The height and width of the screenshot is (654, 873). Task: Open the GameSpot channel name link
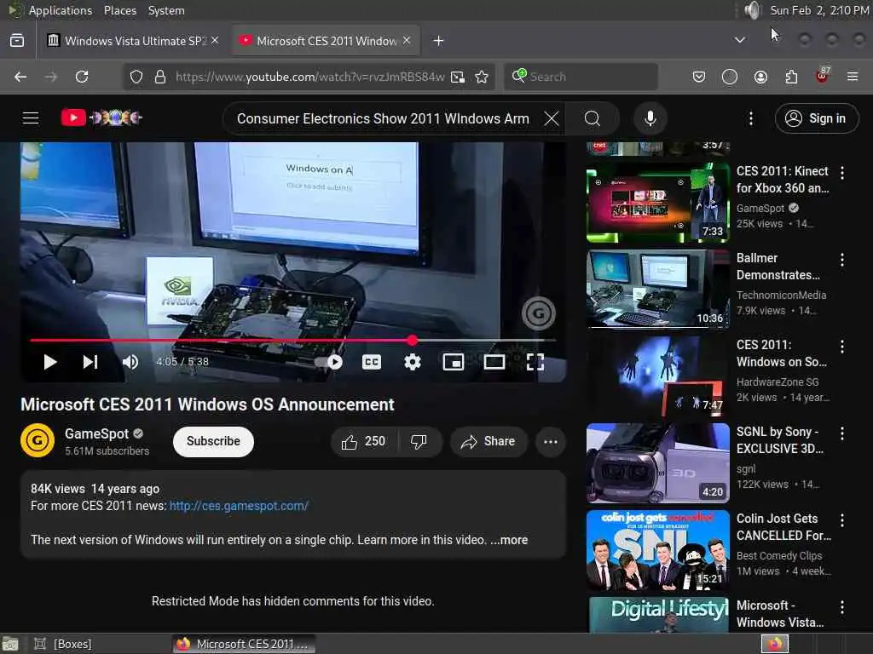tap(96, 433)
